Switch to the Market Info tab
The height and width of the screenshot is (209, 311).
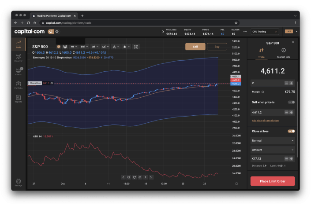click(x=284, y=53)
